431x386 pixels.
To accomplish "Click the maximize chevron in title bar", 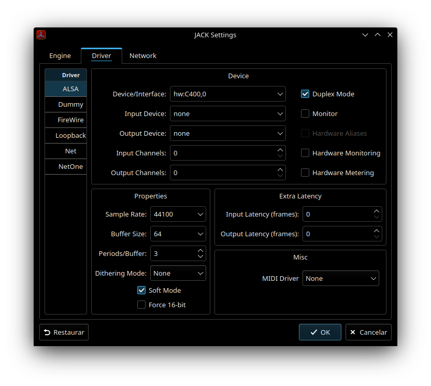I will click(x=378, y=35).
